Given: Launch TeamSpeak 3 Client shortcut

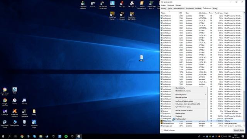Looking at the screenshot, I should coord(5,124).
